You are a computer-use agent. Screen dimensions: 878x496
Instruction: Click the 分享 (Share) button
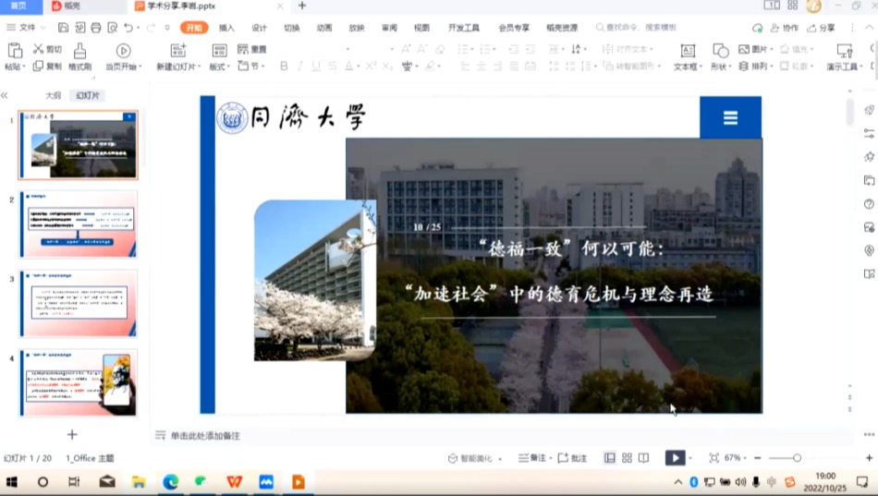(x=822, y=28)
